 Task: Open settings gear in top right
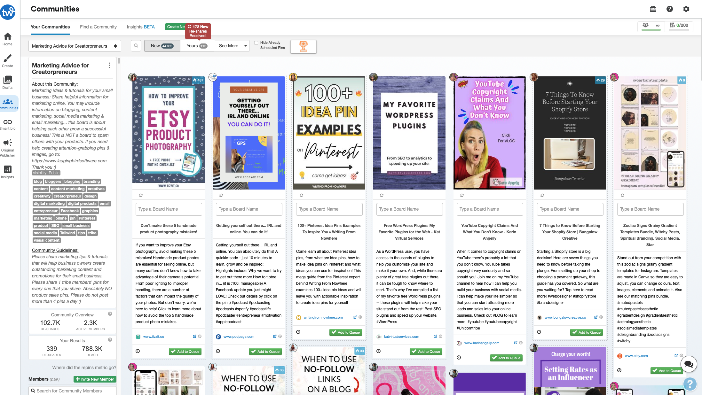coord(686,9)
